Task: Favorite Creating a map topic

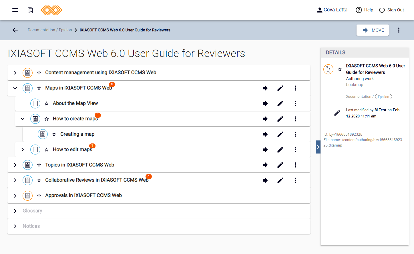Action: coord(54,134)
